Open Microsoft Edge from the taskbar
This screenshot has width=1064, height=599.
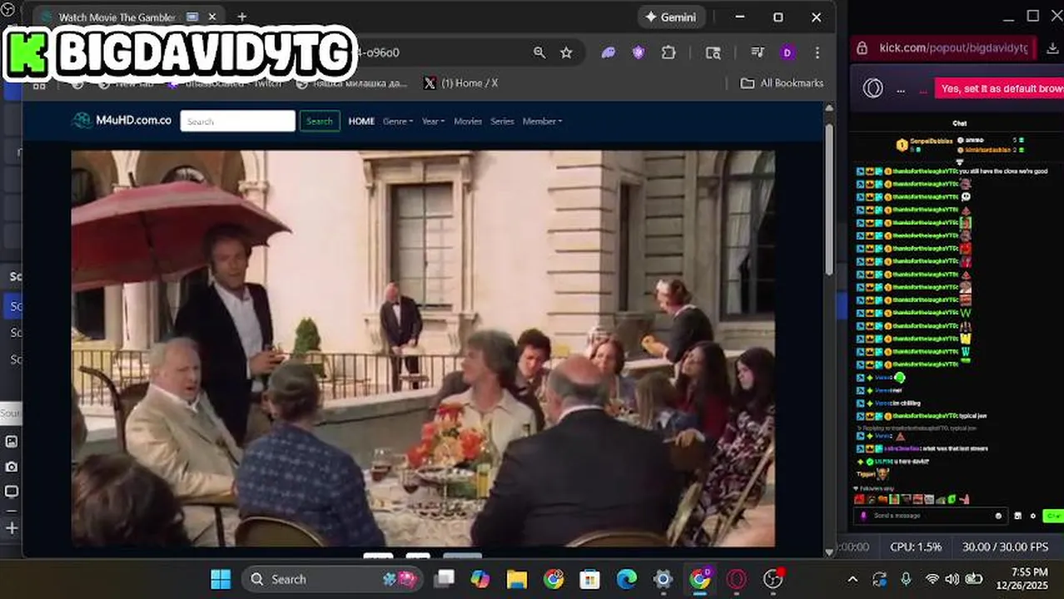pos(627,579)
